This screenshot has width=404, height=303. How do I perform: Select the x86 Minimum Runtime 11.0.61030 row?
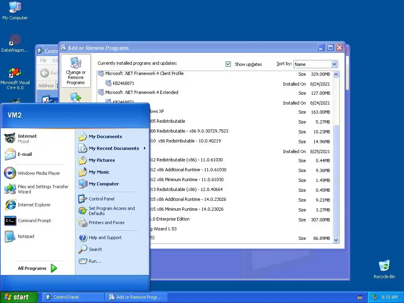coord(241,180)
